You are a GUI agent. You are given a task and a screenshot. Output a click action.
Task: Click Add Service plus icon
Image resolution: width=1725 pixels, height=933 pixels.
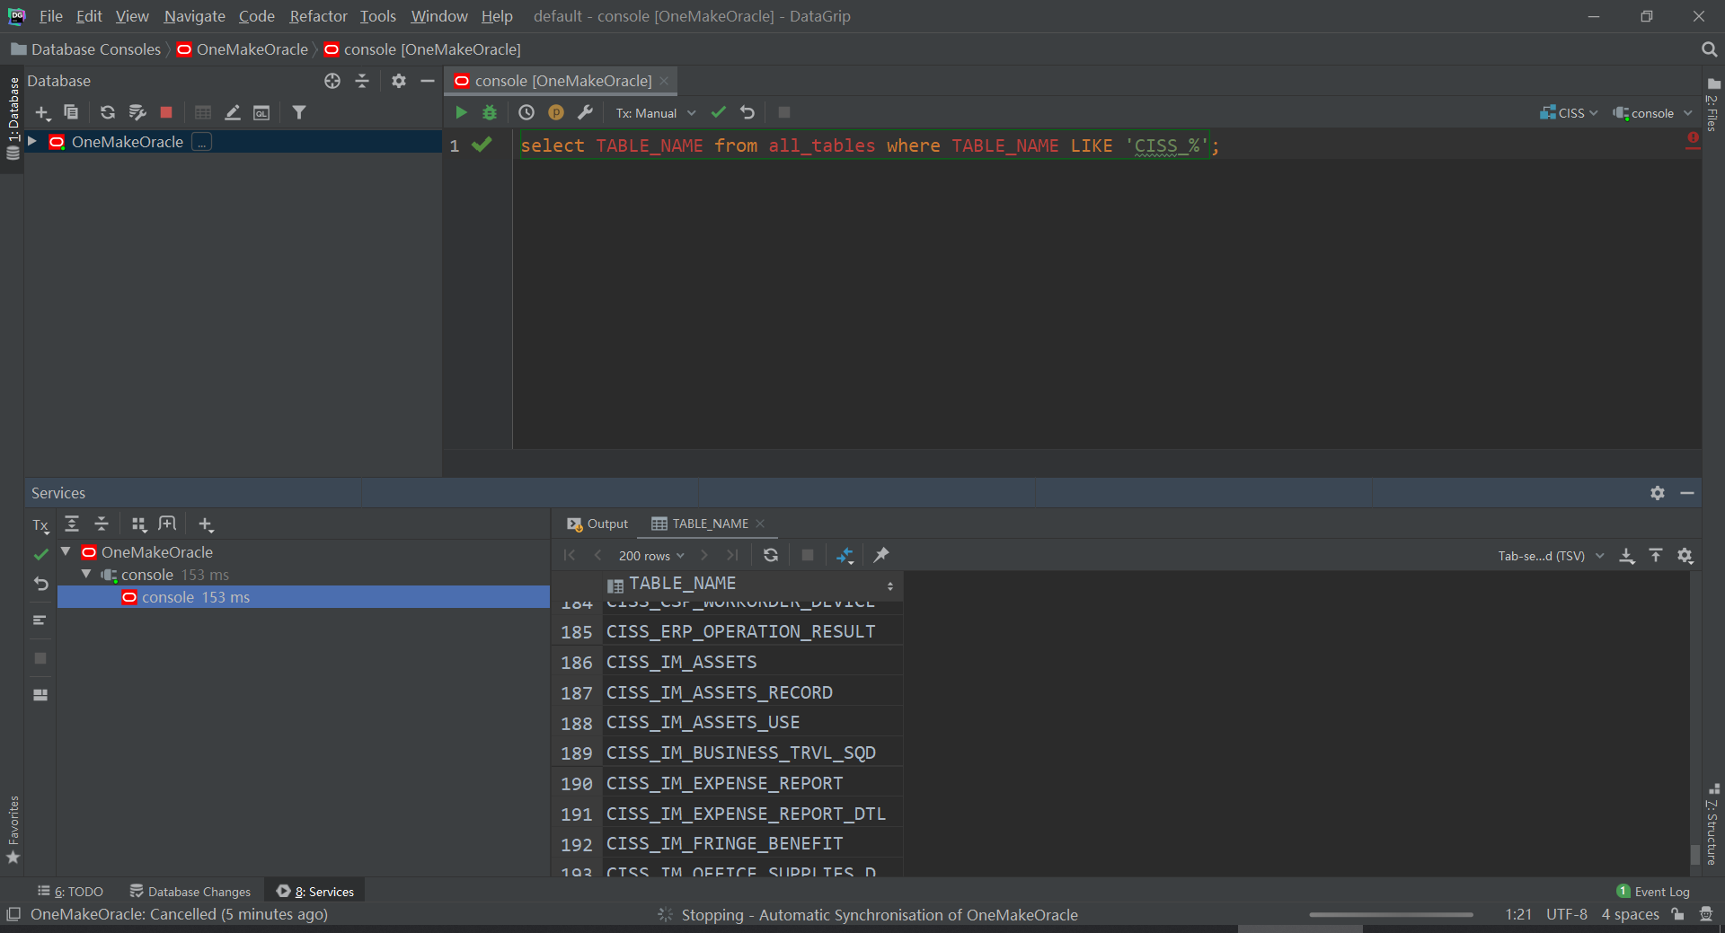[206, 524]
